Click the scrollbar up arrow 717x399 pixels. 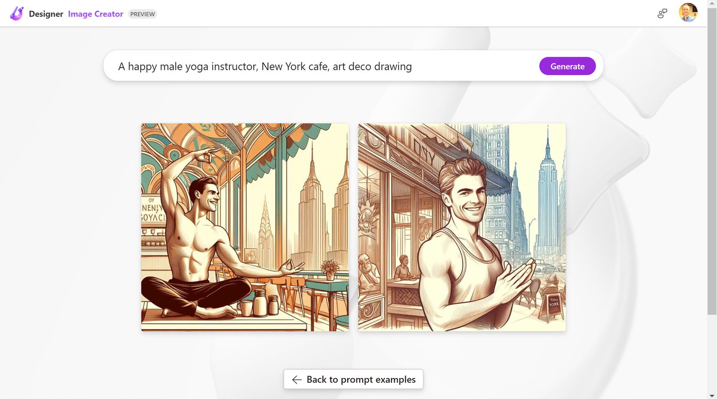(x=712, y=3)
